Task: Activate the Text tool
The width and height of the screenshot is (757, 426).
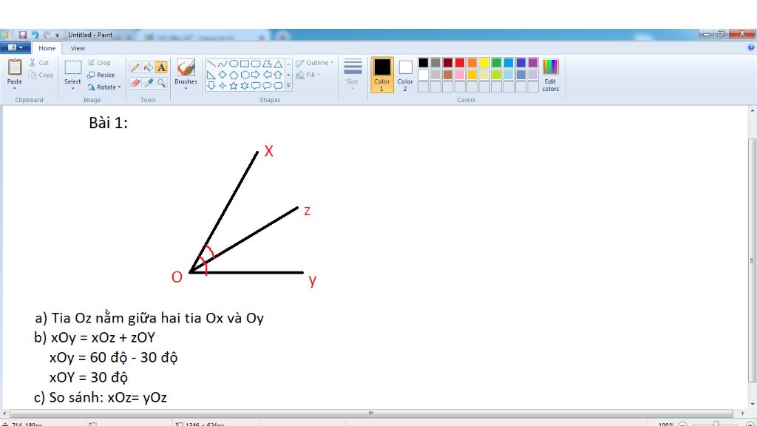Action: [161, 67]
